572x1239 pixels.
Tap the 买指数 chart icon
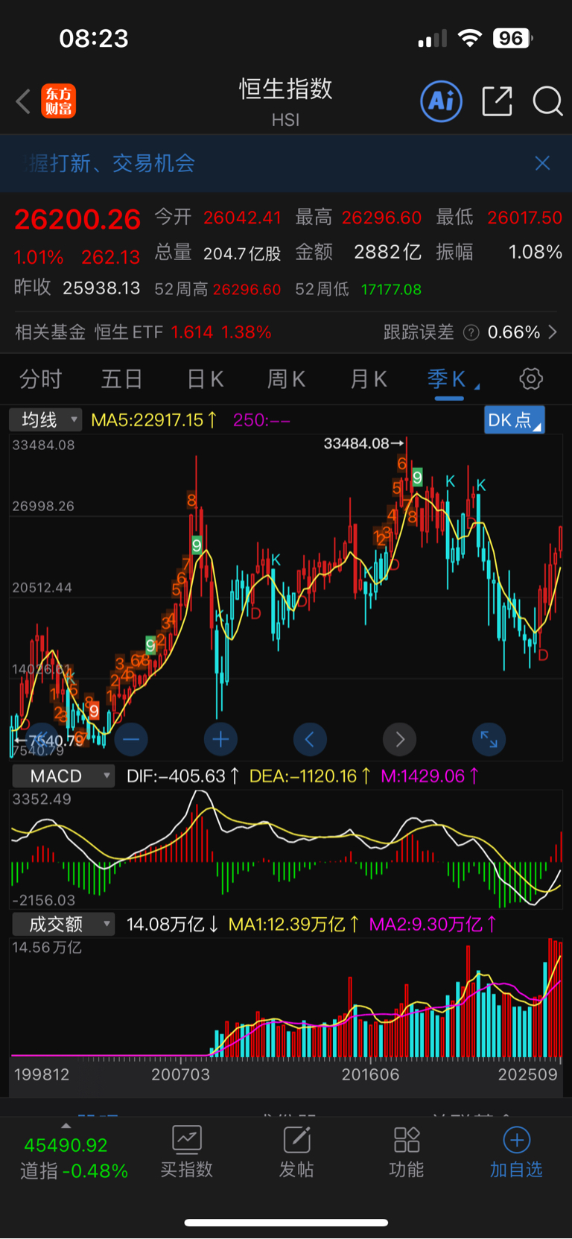tap(187, 1139)
